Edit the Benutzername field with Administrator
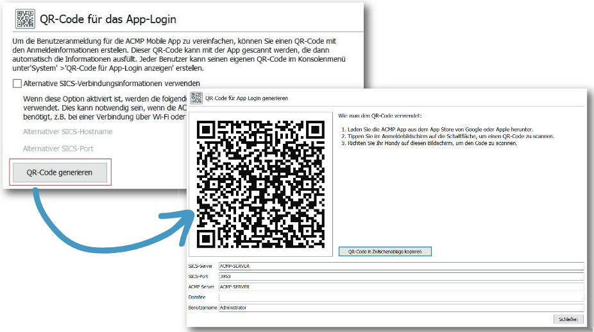Image resolution: width=594 pixels, height=332 pixels. pos(401,308)
